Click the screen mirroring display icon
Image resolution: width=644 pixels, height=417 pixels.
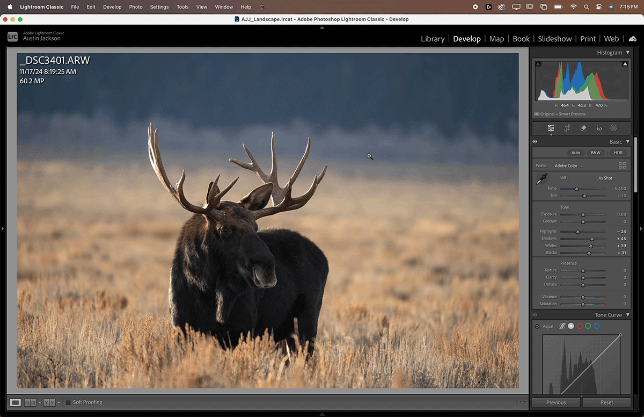516,7
